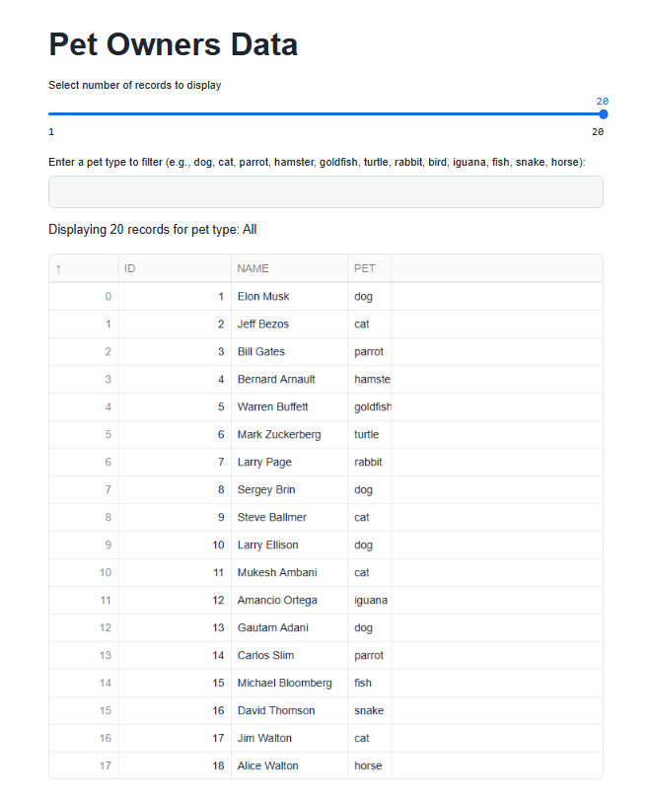The width and height of the screenshot is (650, 799).
Task: Click the ascending sort arrow in index column
Action: point(57,267)
